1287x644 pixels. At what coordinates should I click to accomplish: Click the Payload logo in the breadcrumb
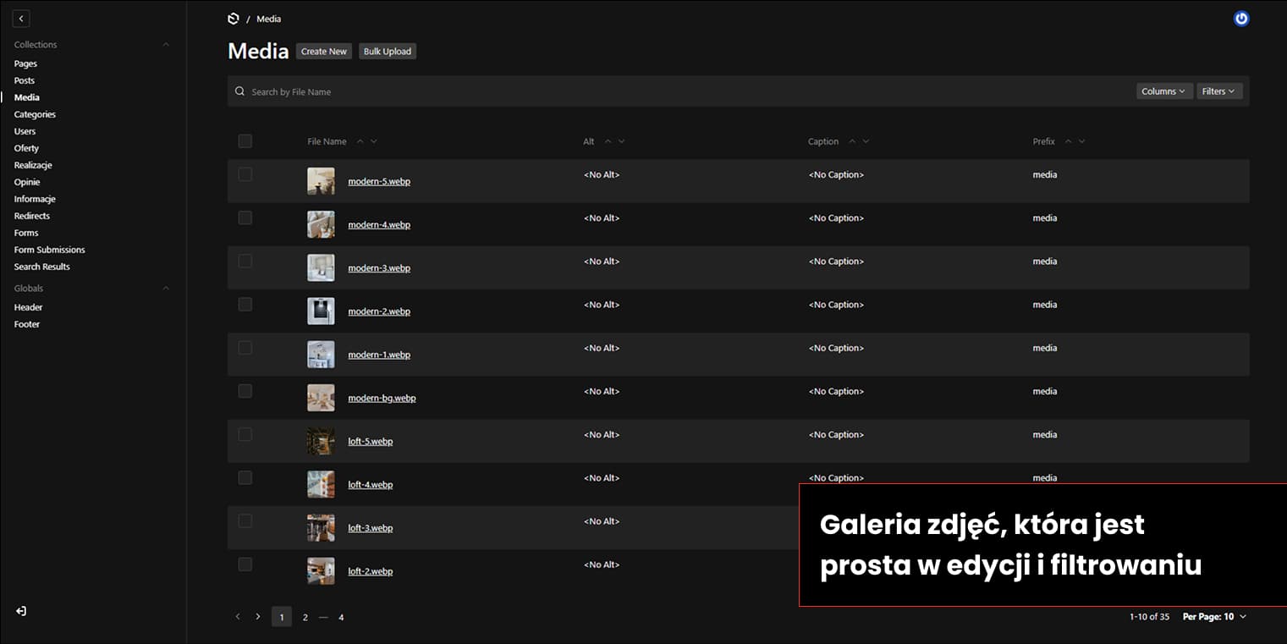[234, 19]
